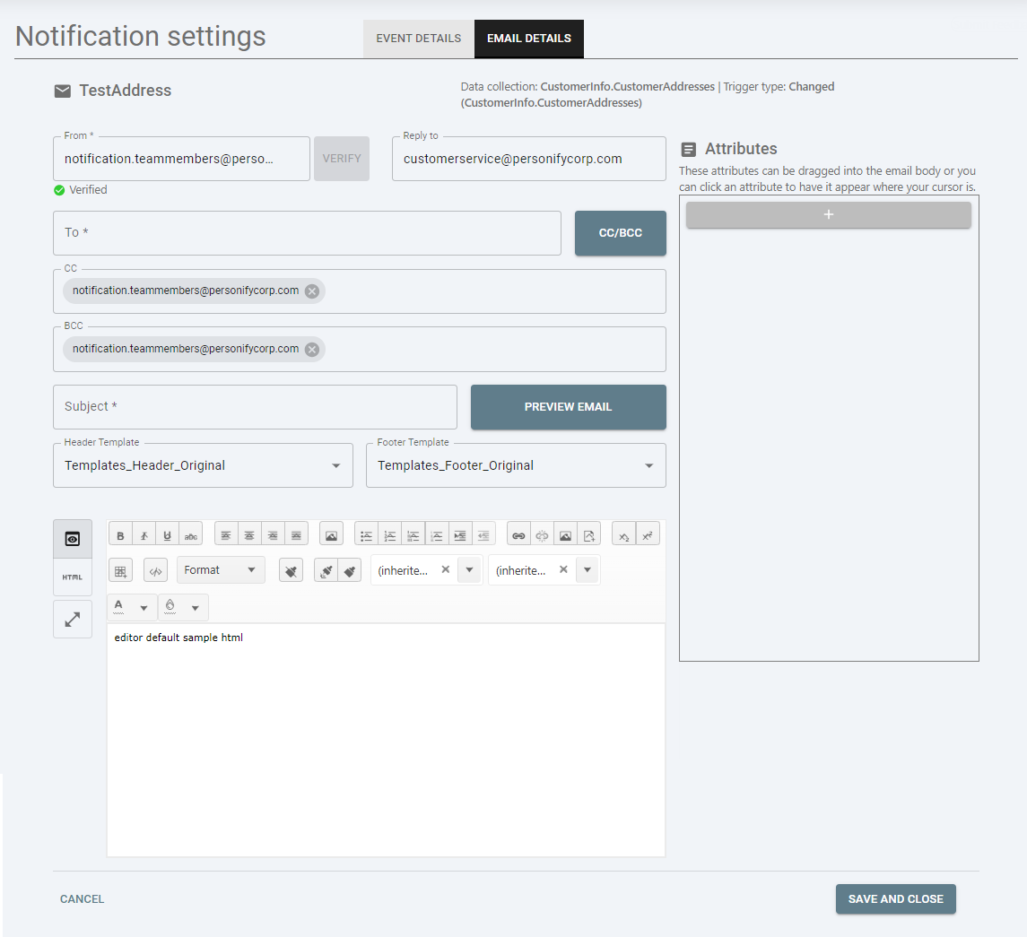Image resolution: width=1027 pixels, height=937 pixels.
Task: Switch editor to HTML mode
Action: coord(73,577)
